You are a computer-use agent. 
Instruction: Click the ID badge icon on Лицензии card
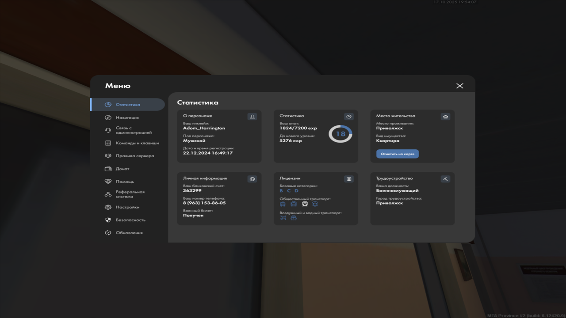(349, 179)
